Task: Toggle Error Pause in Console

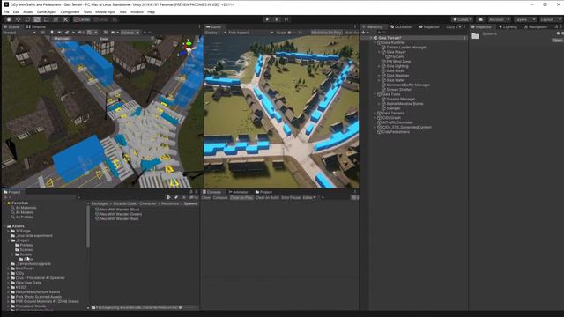Action: click(291, 197)
